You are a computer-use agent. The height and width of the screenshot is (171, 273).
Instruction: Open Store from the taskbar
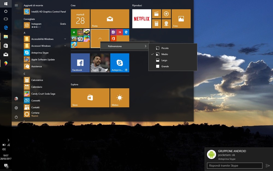[x=6, y=46]
